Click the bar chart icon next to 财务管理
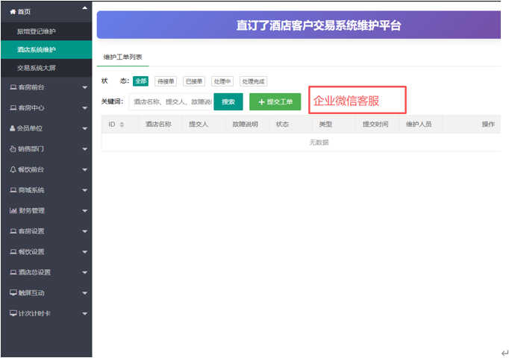 pos(13,210)
